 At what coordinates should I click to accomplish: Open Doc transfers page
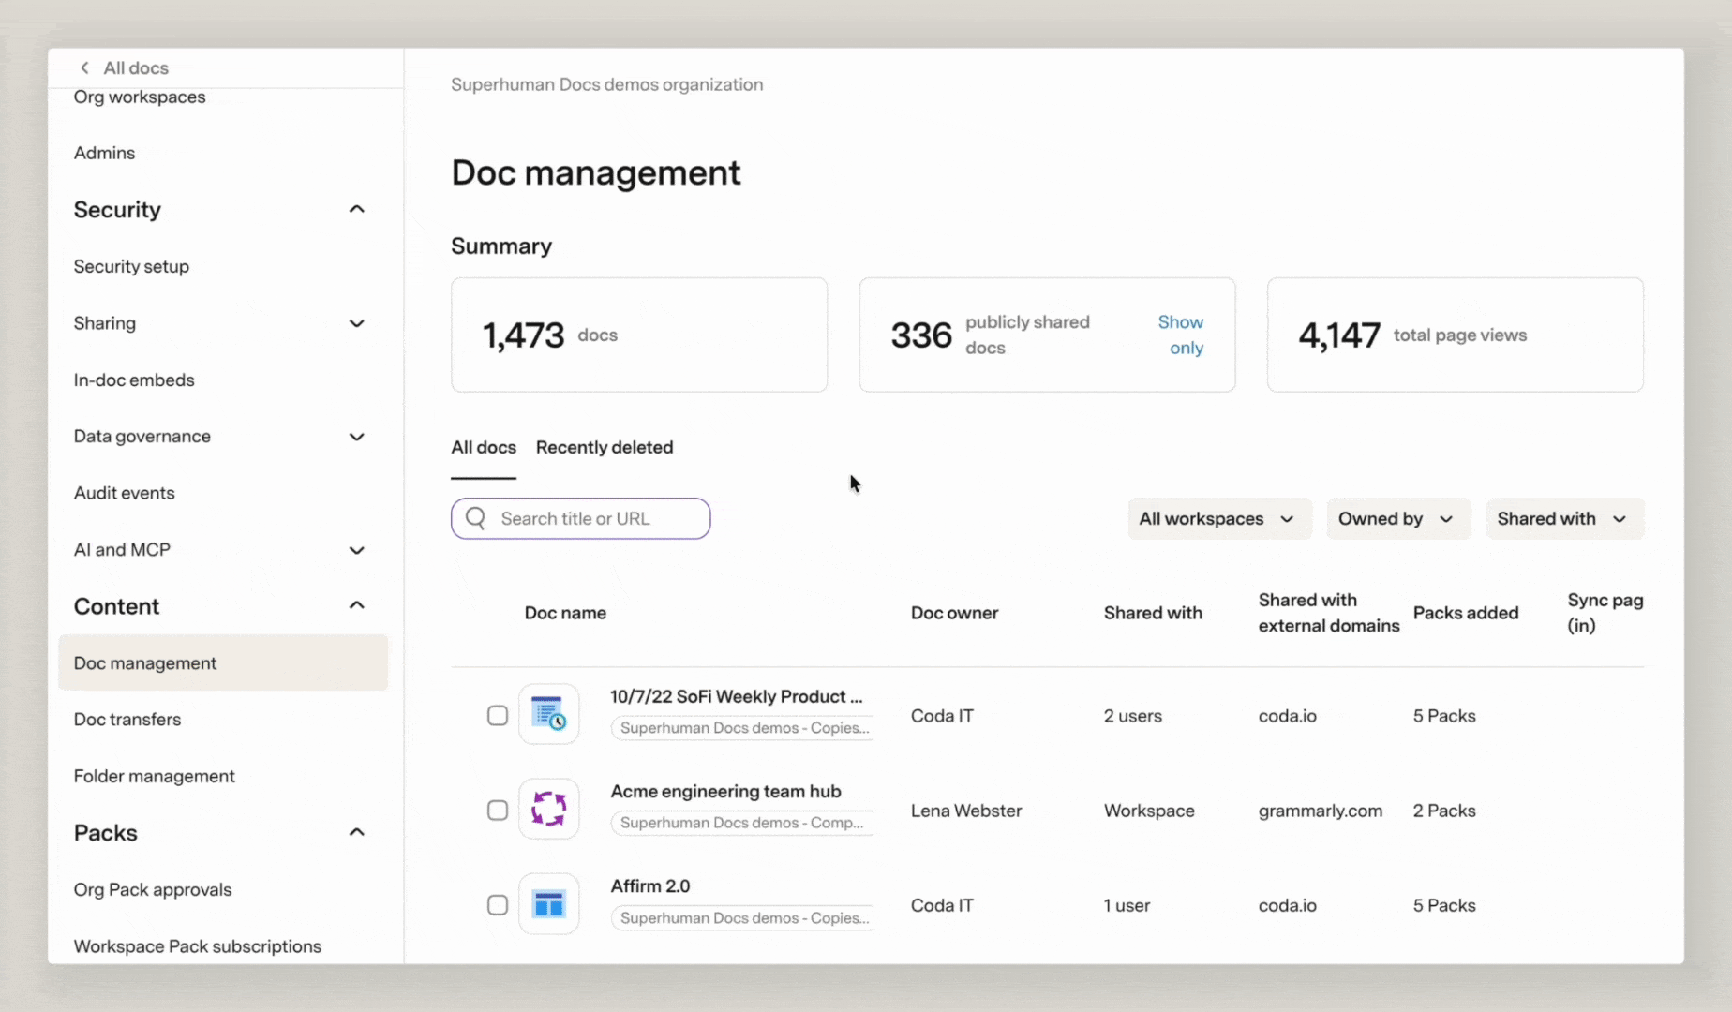coord(127,720)
